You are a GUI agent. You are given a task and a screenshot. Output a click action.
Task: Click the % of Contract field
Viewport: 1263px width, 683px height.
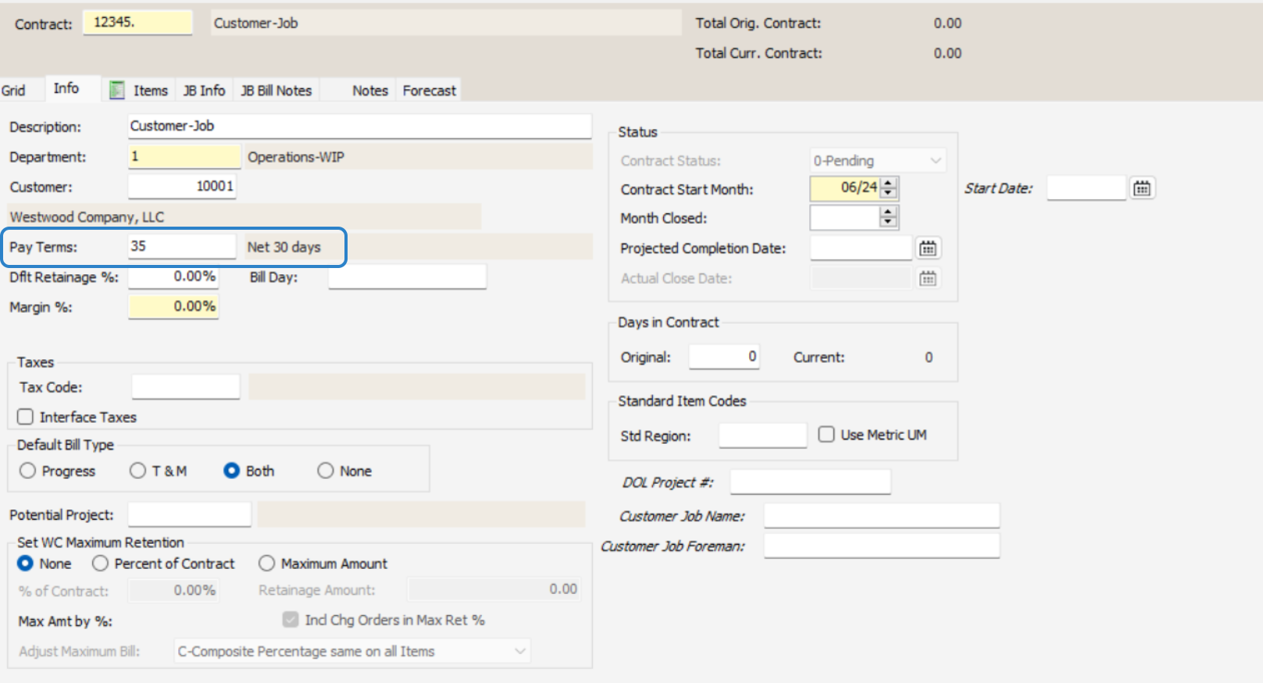coord(173,590)
